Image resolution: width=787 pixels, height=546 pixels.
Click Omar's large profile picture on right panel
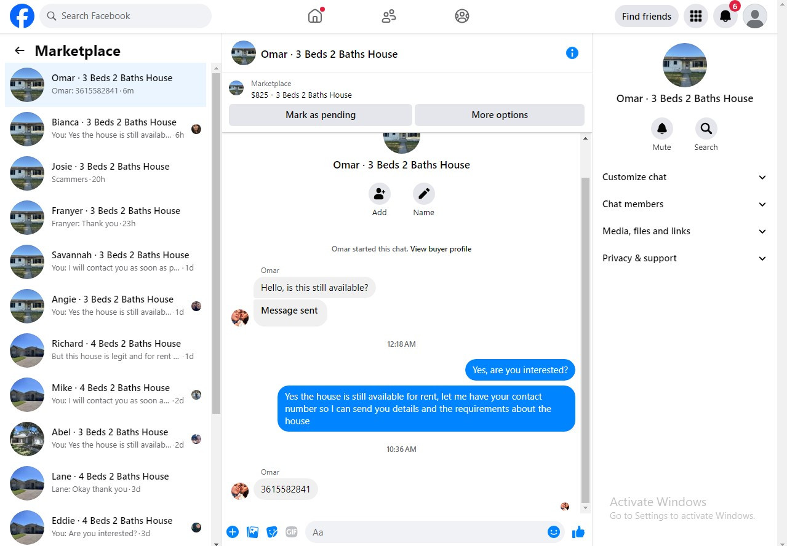click(x=685, y=65)
